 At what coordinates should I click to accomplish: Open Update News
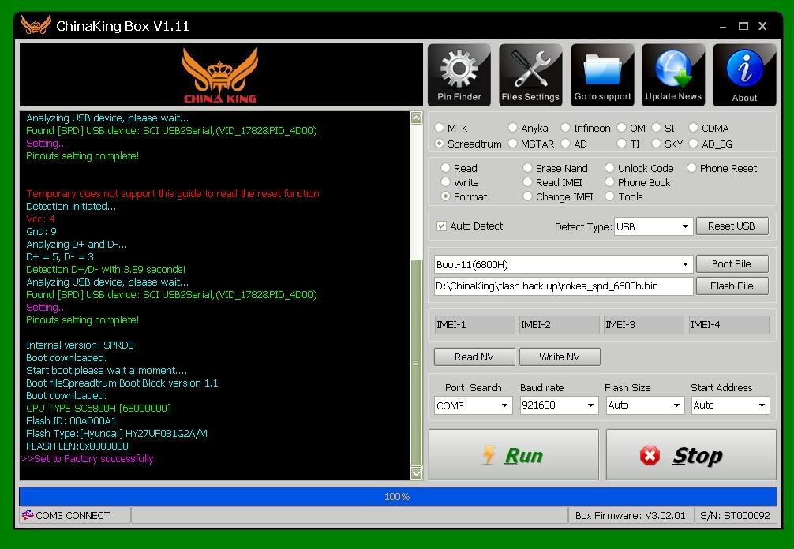(x=673, y=75)
